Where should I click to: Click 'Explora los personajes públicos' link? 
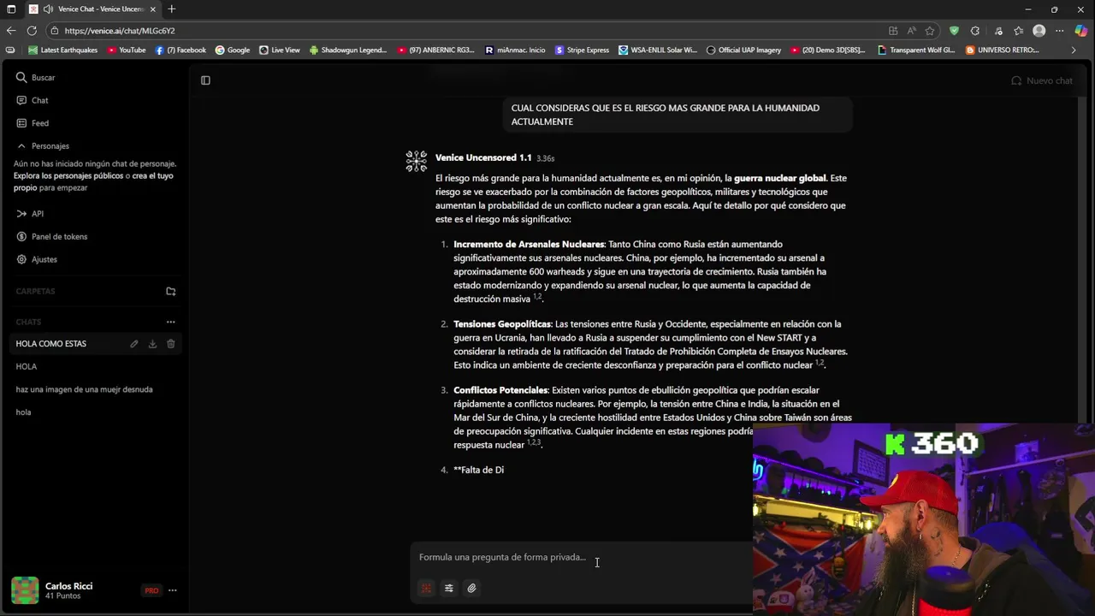(68, 175)
